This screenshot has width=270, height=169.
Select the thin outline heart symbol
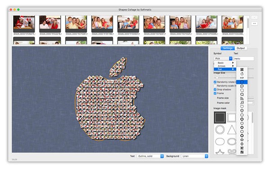tap(242, 107)
